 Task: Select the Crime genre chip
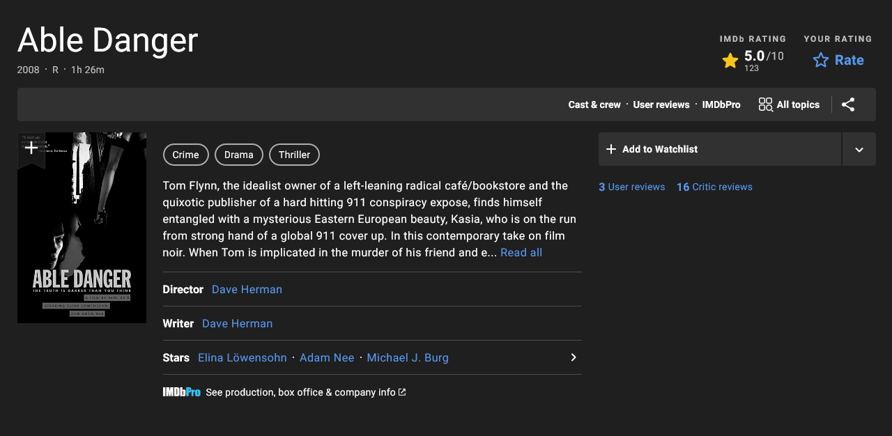[x=186, y=155]
